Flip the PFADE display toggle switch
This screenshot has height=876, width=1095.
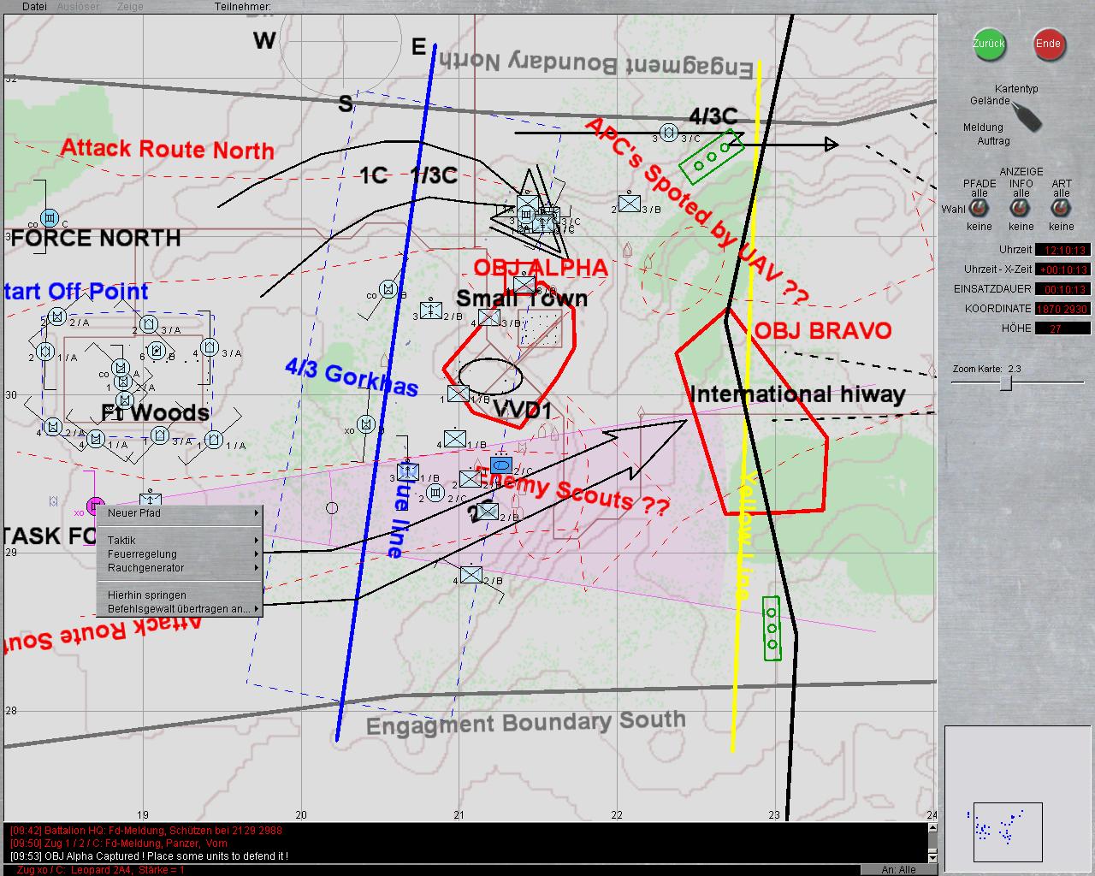pos(979,210)
